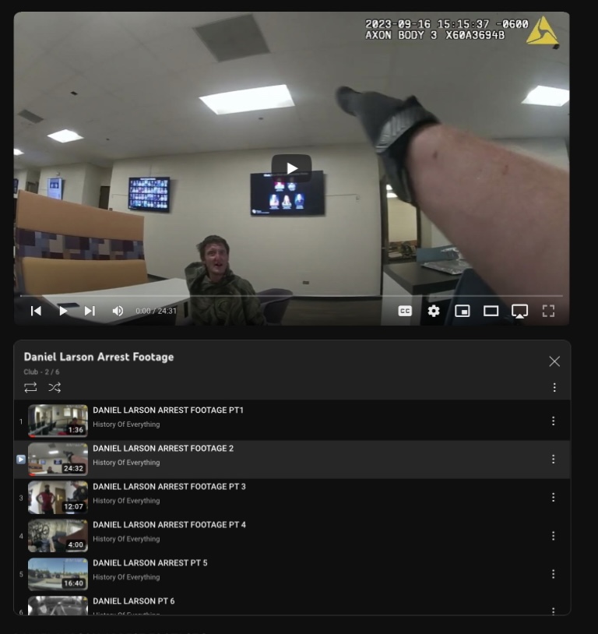Viewport: 598px width, 634px height.
Task: Play DANIEL LARSON ARREST FOOTAGE PT1 title
Action: click(x=168, y=410)
